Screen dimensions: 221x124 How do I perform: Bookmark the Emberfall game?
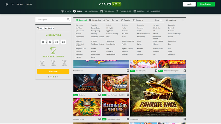pos(99,95)
